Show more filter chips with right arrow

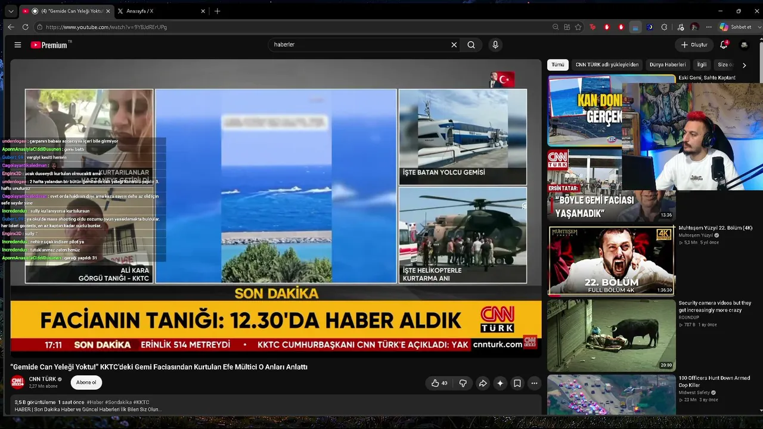click(744, 65)
